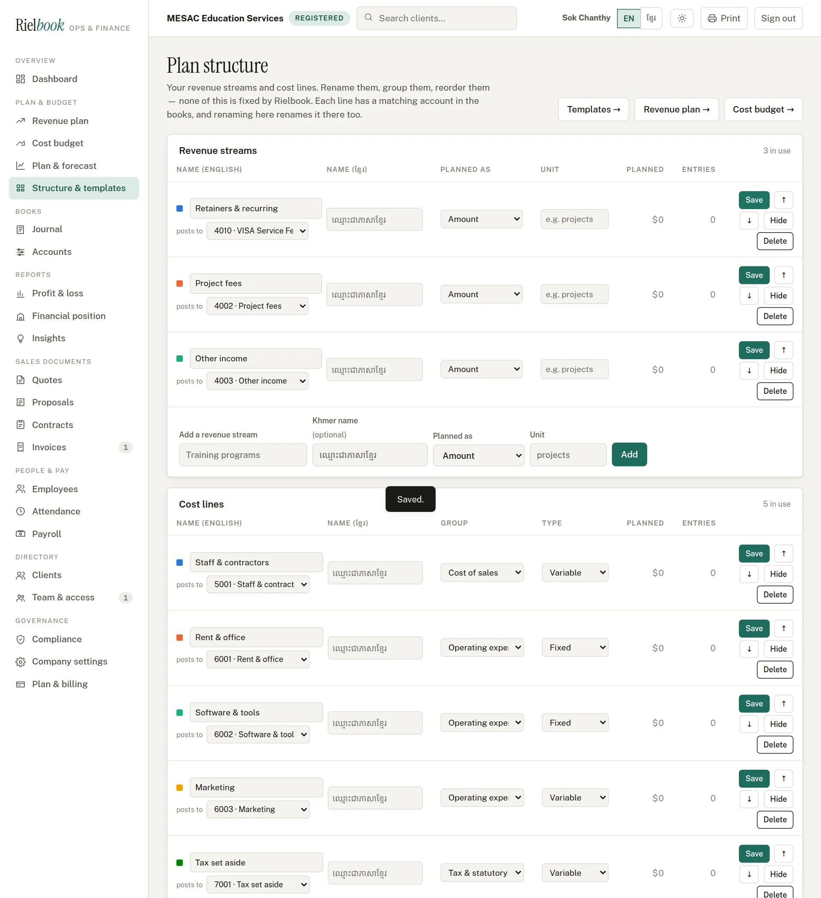The width and height of the screenshot is (821, 898).
Task: Open Compliance section
Action: click(74, 639)
